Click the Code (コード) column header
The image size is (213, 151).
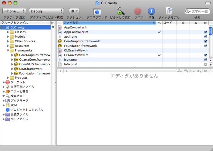(170, 23)
